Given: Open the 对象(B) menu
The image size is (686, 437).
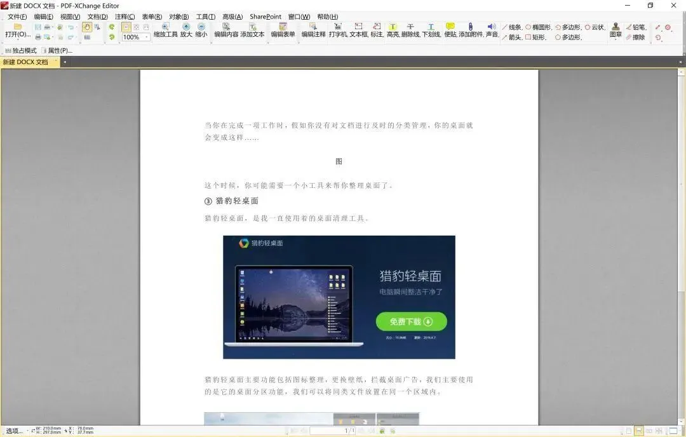Looking at the screenshot, I should [179, 17].
